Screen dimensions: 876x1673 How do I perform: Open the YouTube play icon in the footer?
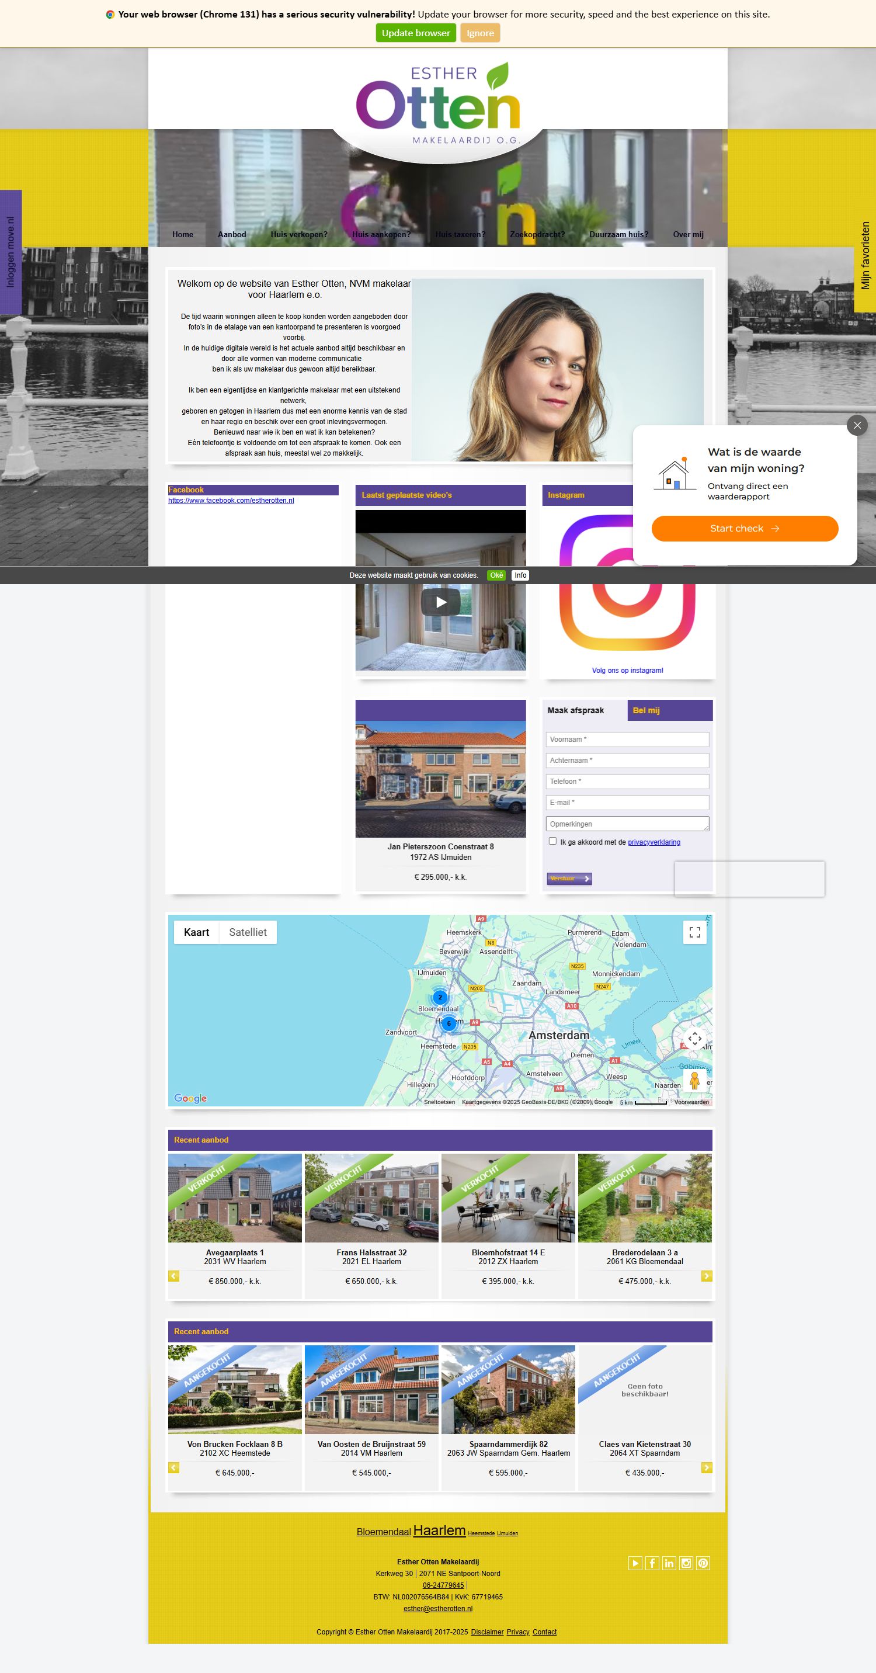coord(635,1563)
